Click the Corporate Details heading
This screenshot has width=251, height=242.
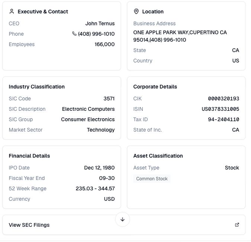click(x=155, y=87)
